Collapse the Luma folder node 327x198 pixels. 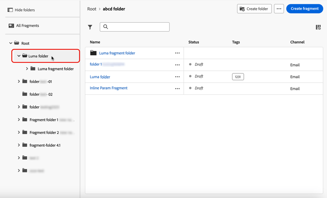(x=19, y=56)
